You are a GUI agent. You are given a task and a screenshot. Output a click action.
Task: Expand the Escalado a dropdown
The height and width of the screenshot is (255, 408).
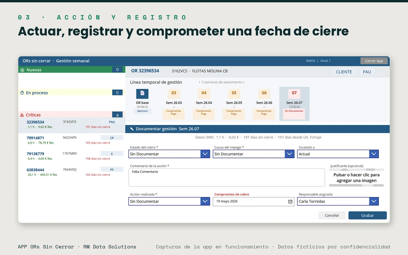click(338, 154)
